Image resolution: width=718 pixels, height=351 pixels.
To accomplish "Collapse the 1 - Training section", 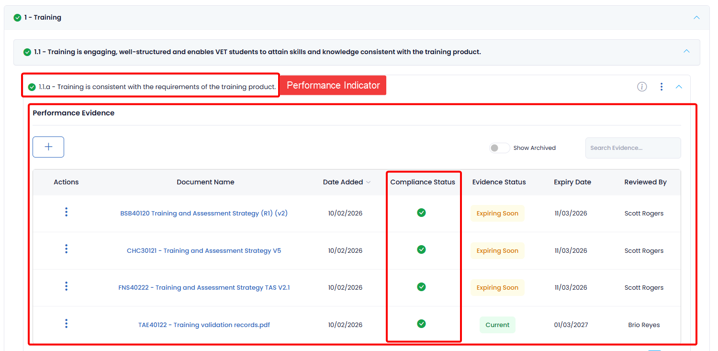I will click(696, 18).
